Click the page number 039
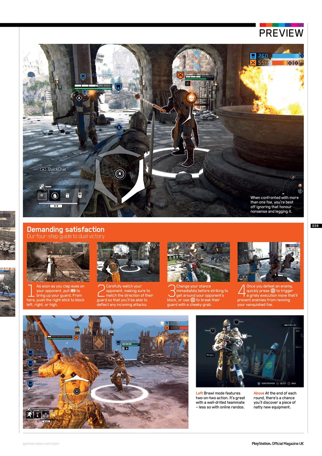This screenshot has height=456, width=322. [315, 226]
